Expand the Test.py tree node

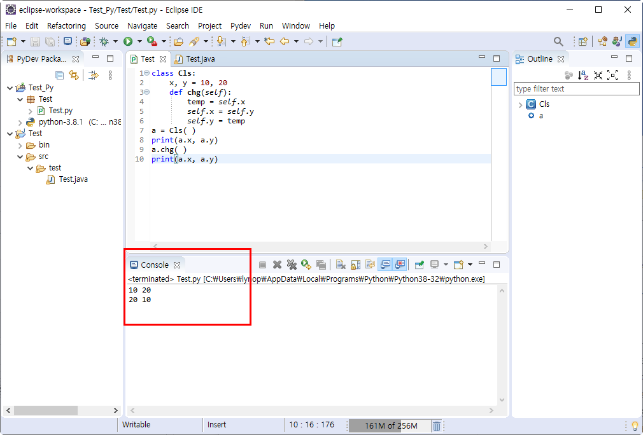tap(31, 111)
